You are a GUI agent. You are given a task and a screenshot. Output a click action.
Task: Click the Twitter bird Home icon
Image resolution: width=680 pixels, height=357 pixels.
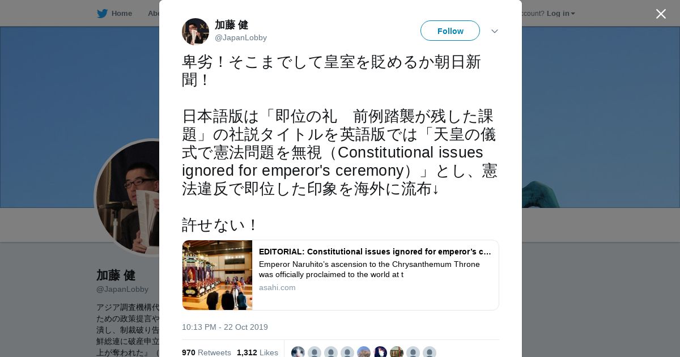(x=102, y=14)
